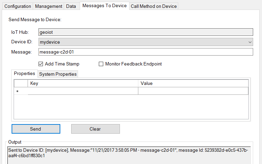
Task: Switch to System Properties sub-tab
Action: tap(58, 74)
